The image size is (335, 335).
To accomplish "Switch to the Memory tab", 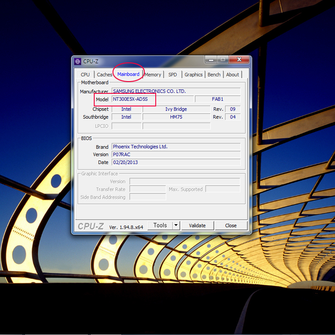I will (x=153, y=75).
